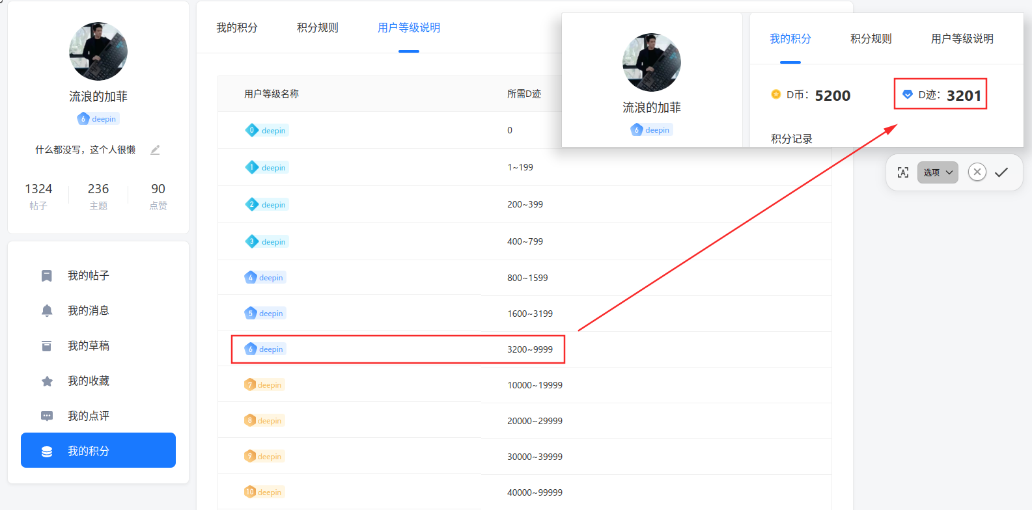This screenshot has height=510, width=1032.
Task: Click the left profile avatar image
Action: (x=98, y=51)
